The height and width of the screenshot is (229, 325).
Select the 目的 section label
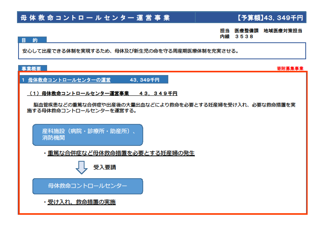click(x=32, y=40)
